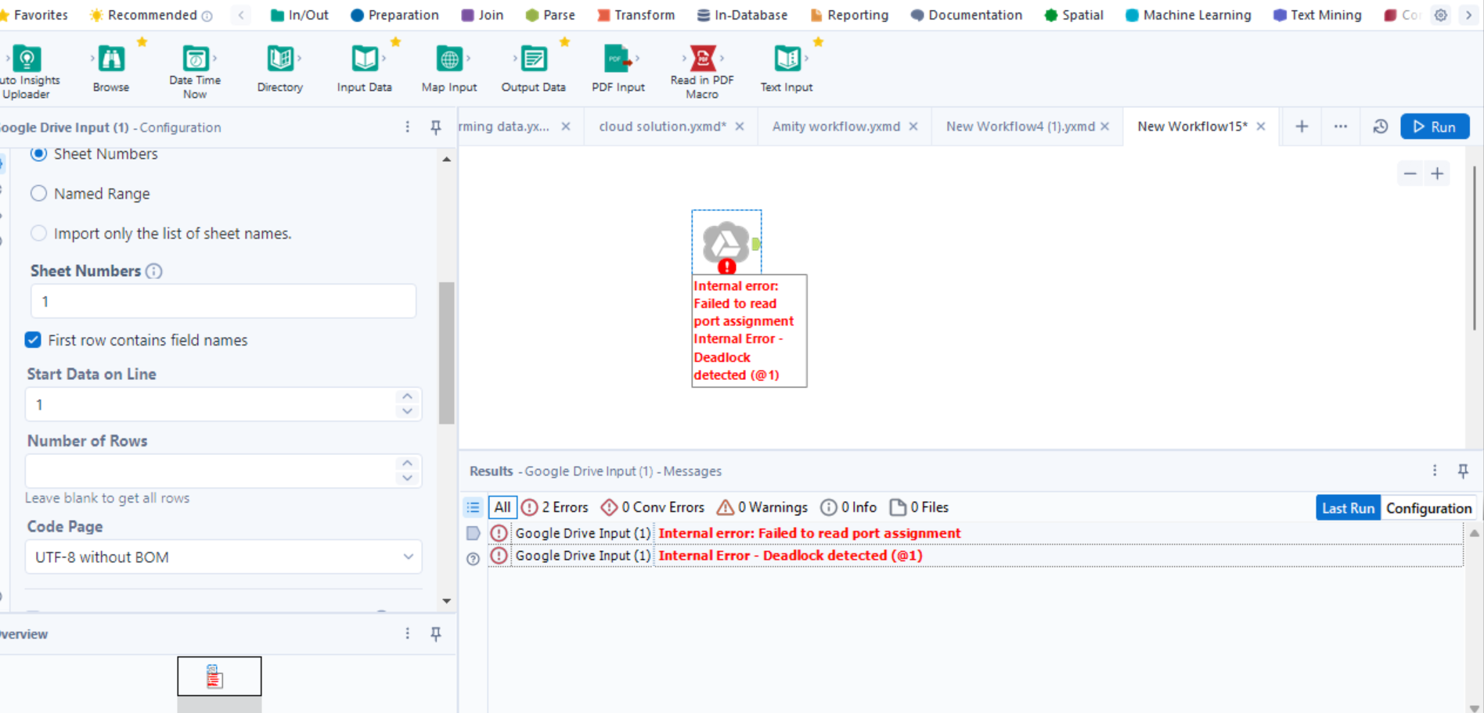Run the workflow
This screenshot has width=1484, height=713.
click(1435, 126)
